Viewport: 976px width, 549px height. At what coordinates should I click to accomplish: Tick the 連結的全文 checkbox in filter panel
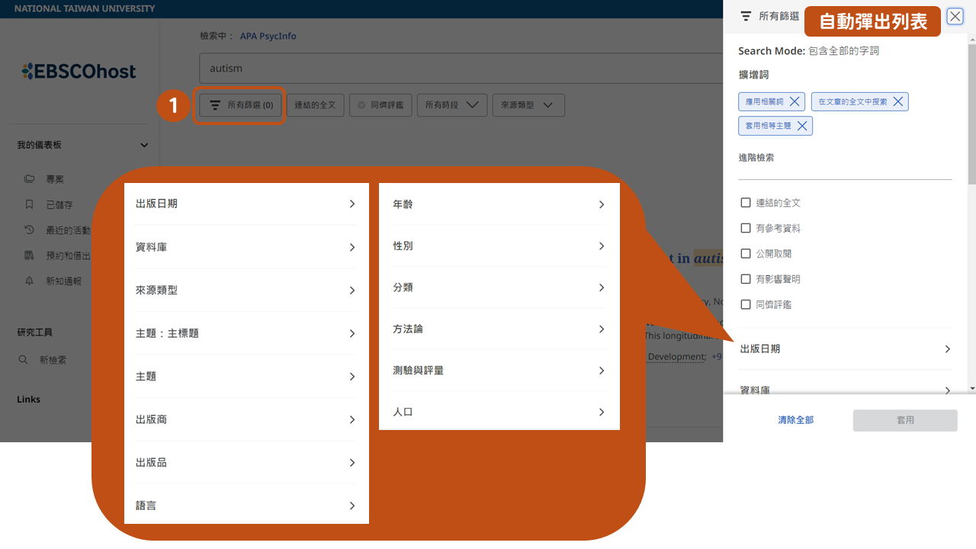click(746, 202)
